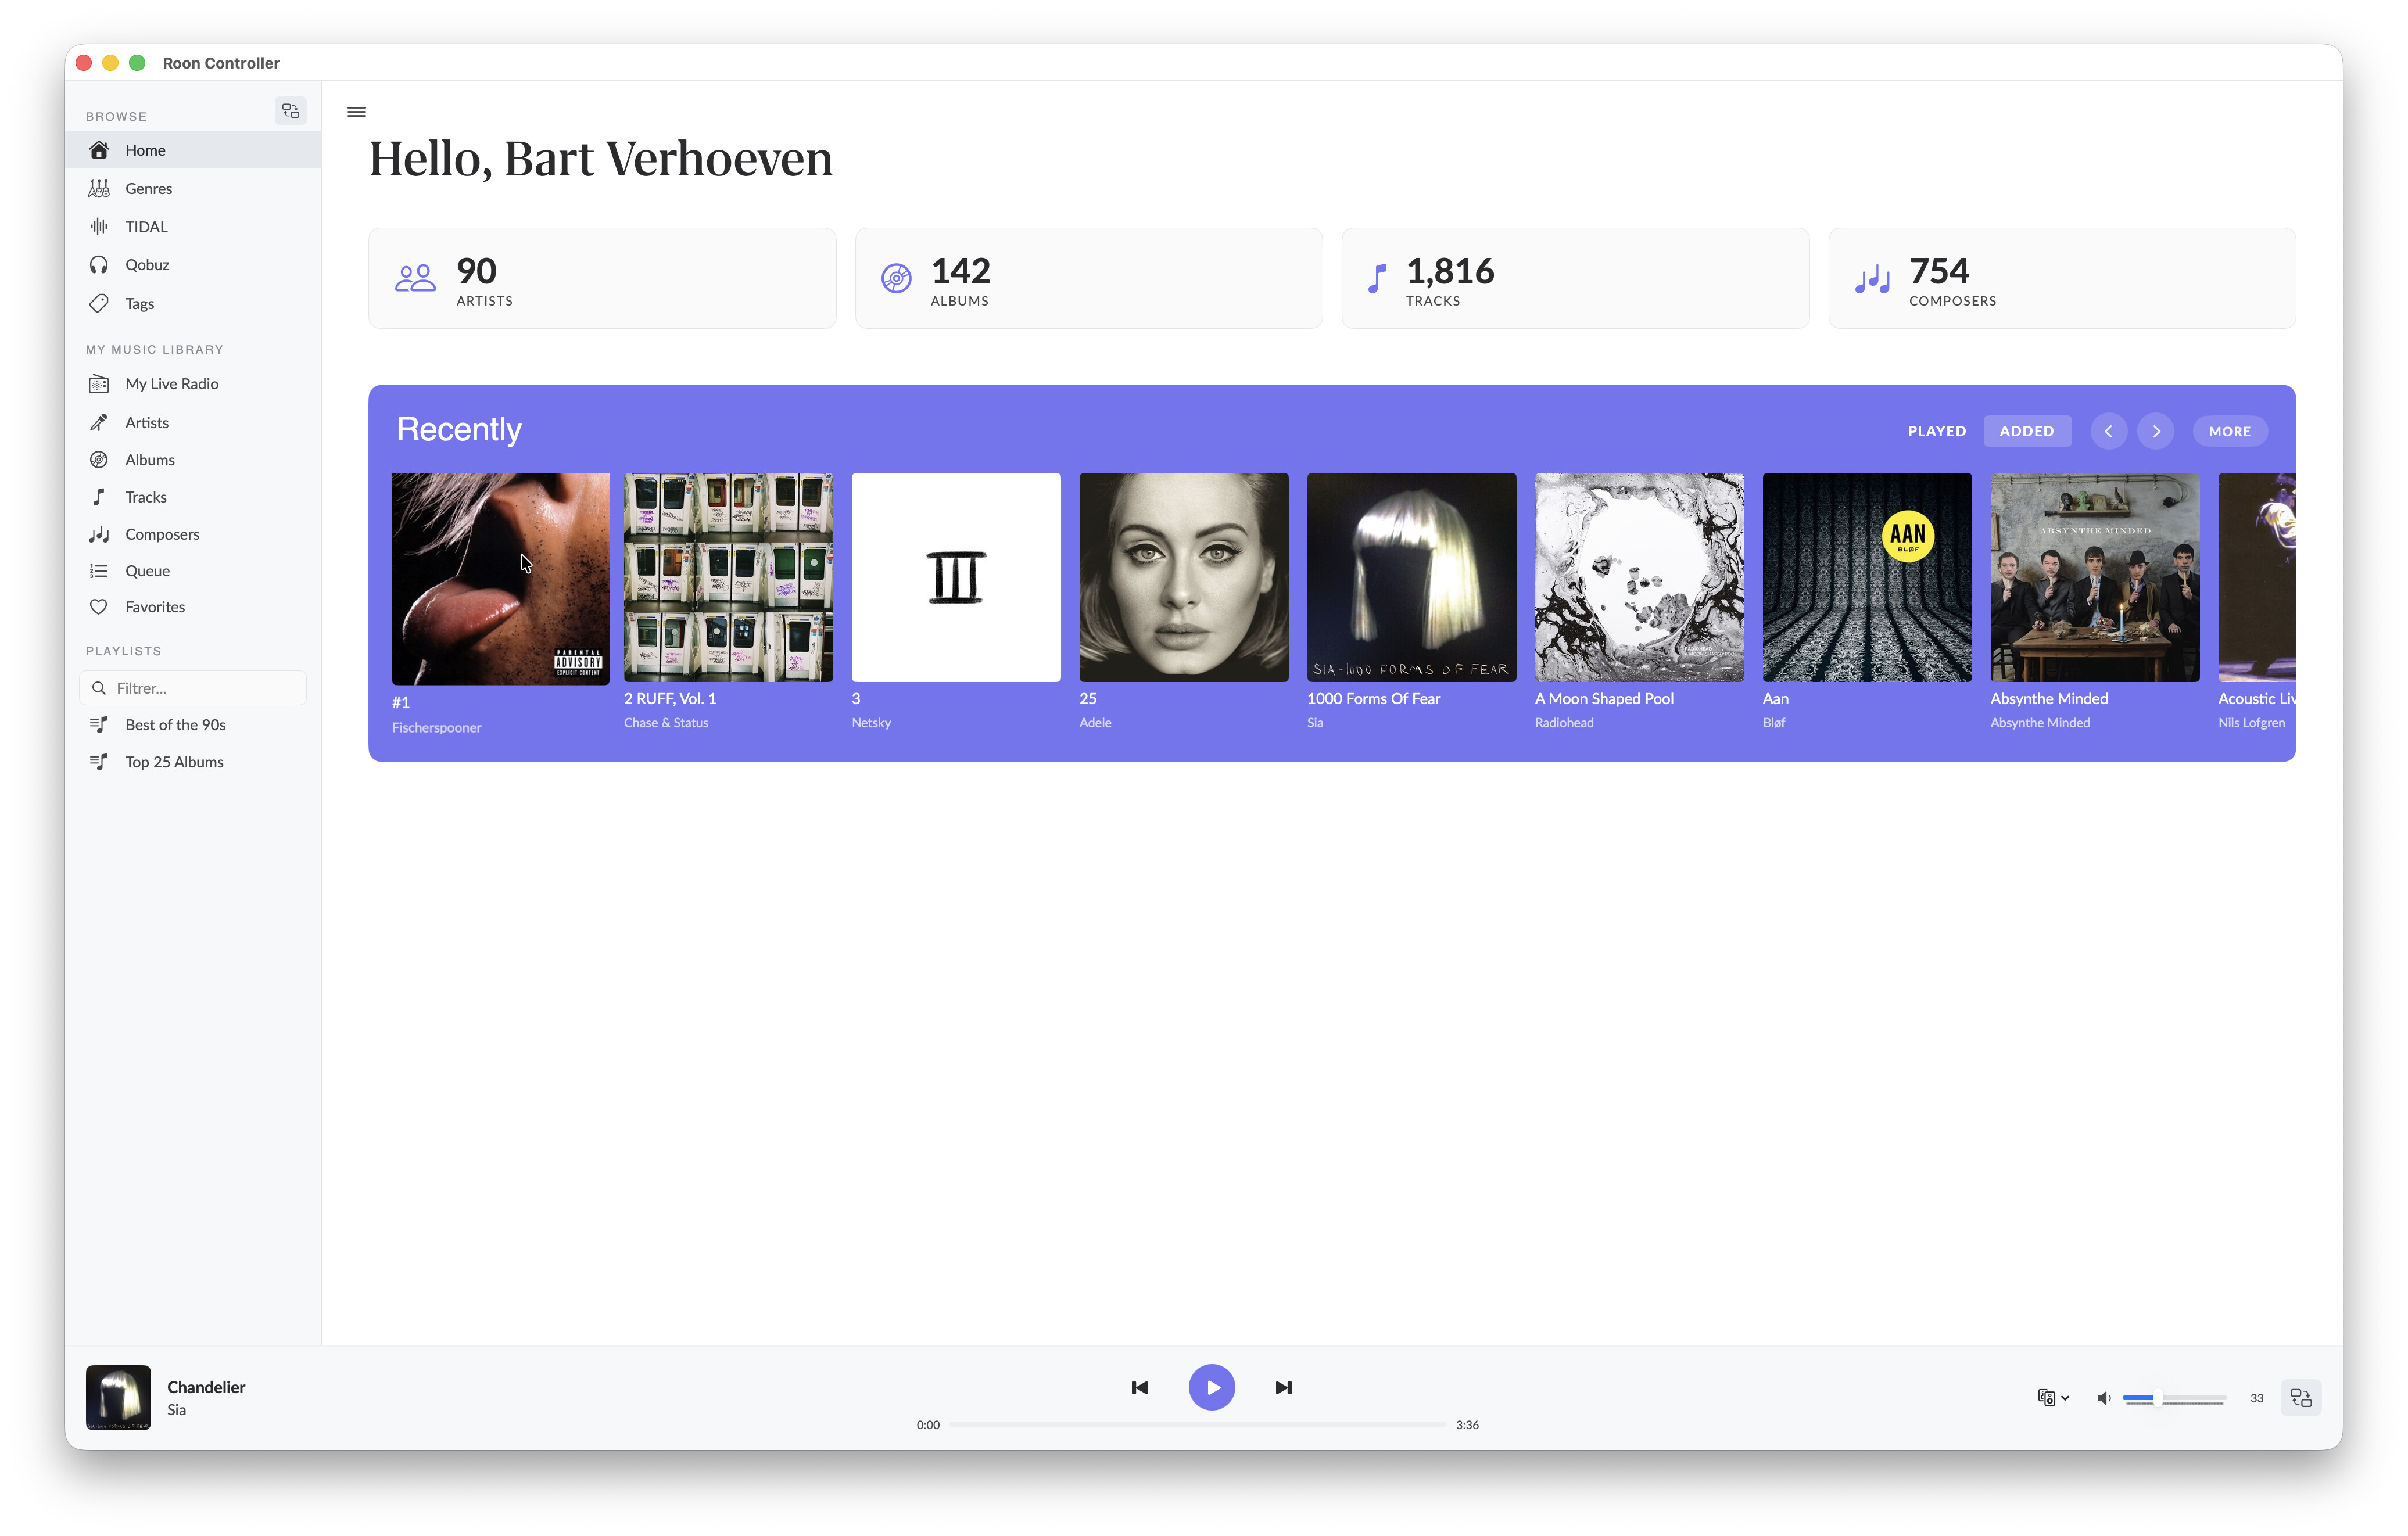Click the volume slider
This screenshot has height=1536, width=2408.
pos(2174,1398)
